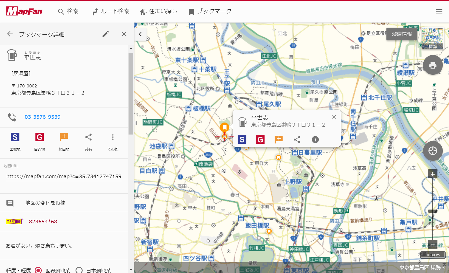The height and width of the screenshot is (273, 449).
Task: Select 世界測地系 radio button
Action: pos(38,270)
